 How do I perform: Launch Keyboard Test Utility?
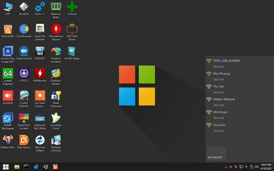coord(40,121)
